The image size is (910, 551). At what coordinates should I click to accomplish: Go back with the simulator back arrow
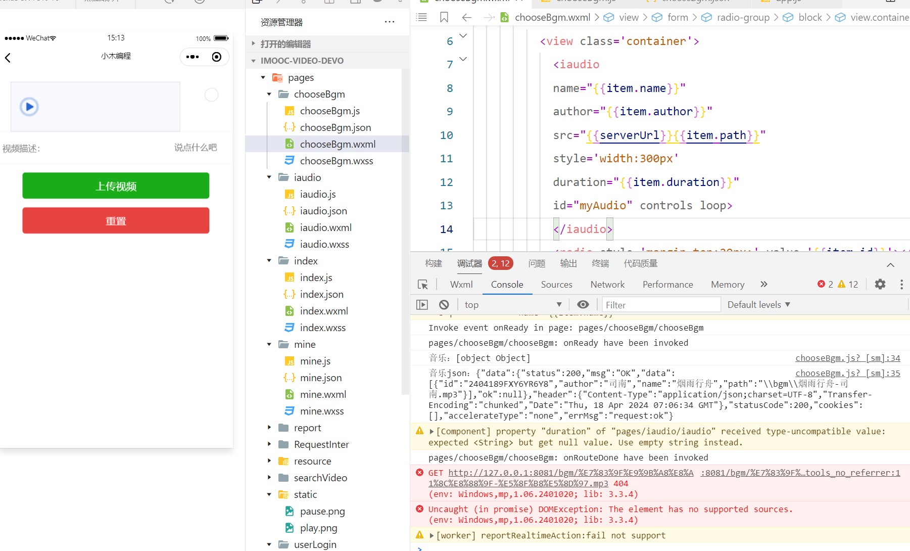pyautogui.click(x=8, y=58)
